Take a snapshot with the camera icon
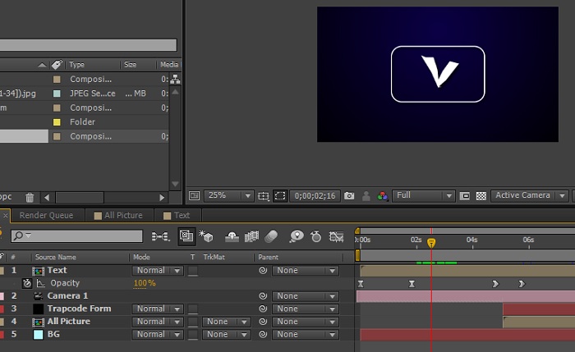The image size is (575, 352). [x=349, y=196]
